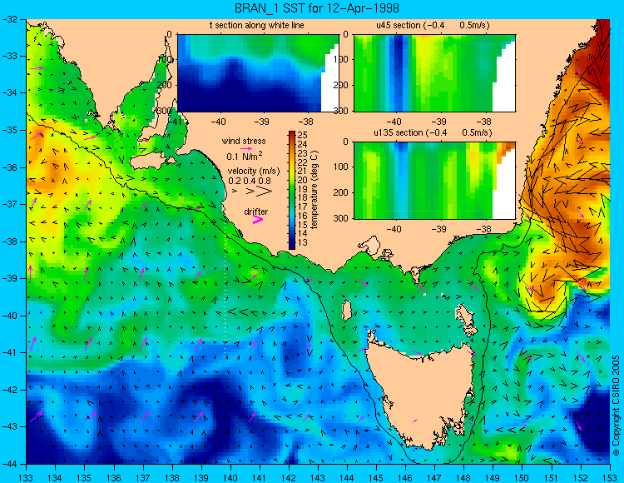624x483 pixels.
Task: Click the smallest 0.2 m/s velocity legend arrowhead
Action: tap(235, 192)
